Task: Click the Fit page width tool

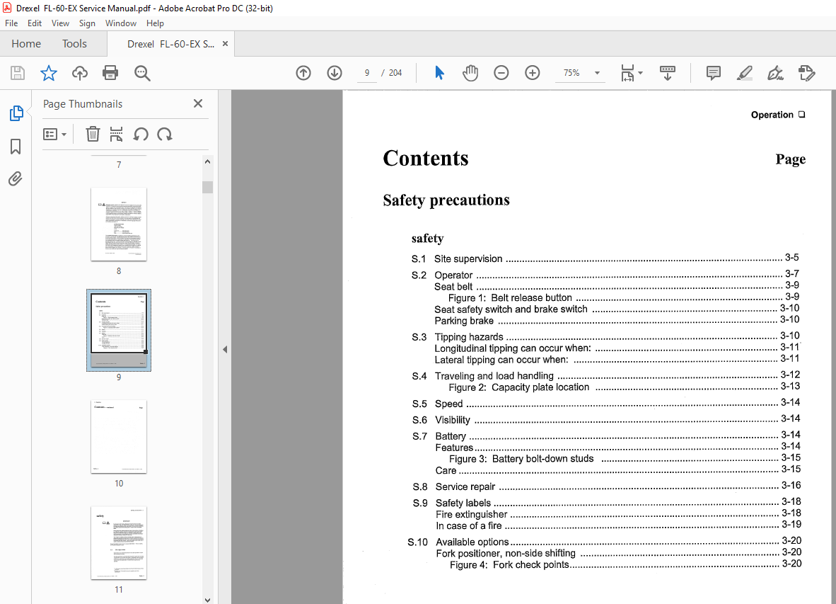Action: click(x=627, y=73)
